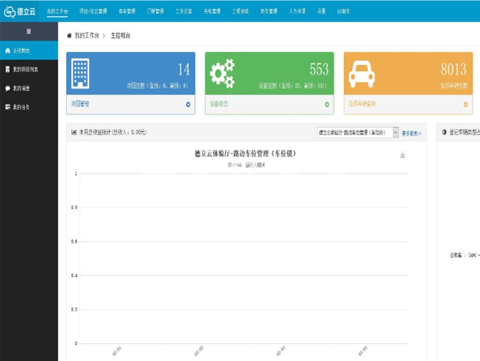Click the 我的工作台 breadcrumb link
This screenshot has height=361, width=480.
click(87, 35)
